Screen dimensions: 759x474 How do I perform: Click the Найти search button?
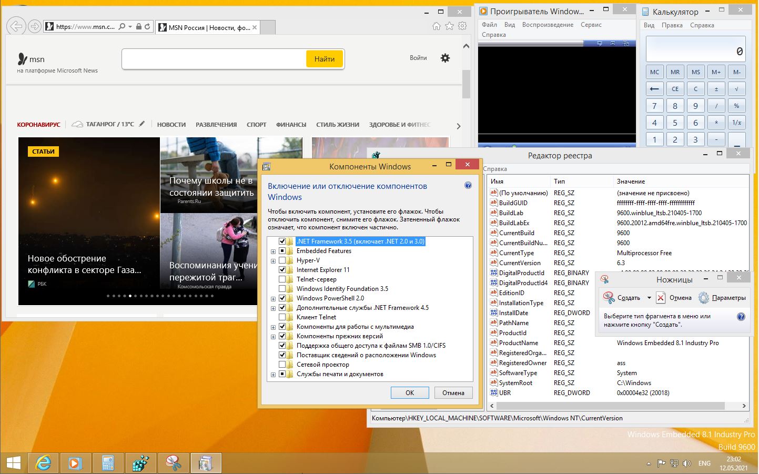325,59
